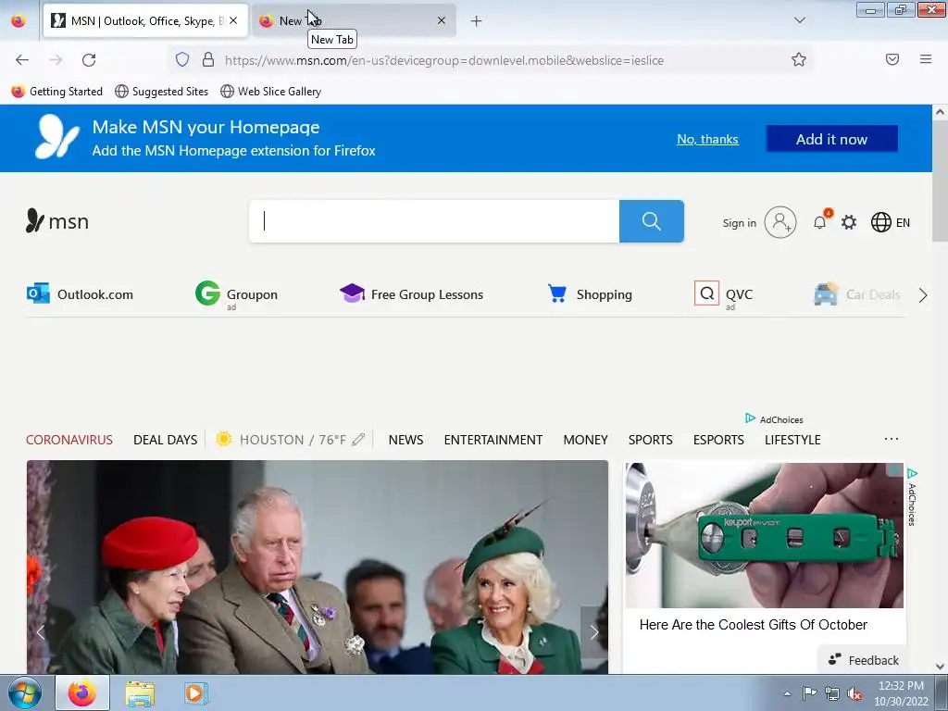Image resolution: width=948 pixels, height=711 pixels.
Task: Open Windows Explorer from taskbar
Action: tap(140, 693)
